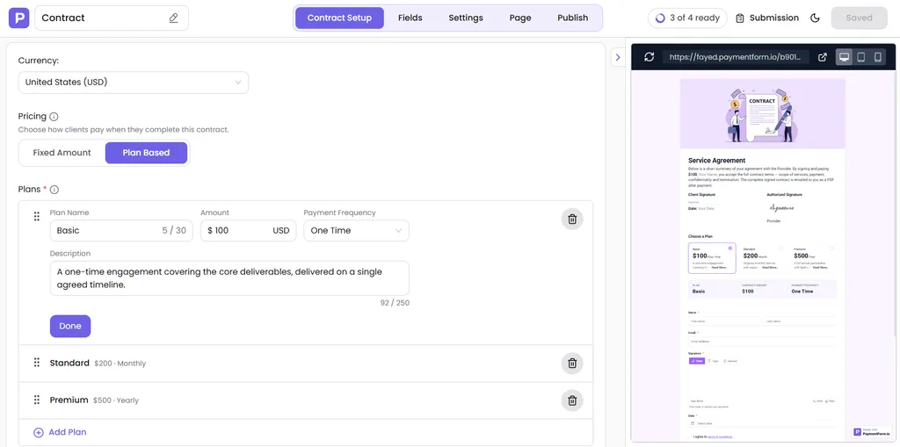The height and width of the screenshot is (447, 900).
Task: Open the Currency United States (USD) dropdown
Action: [x=134, y=83]
